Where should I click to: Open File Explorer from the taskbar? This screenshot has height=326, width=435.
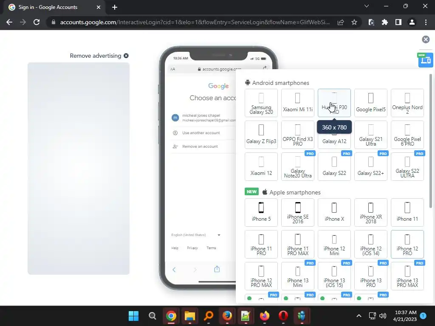click(190, 316)
